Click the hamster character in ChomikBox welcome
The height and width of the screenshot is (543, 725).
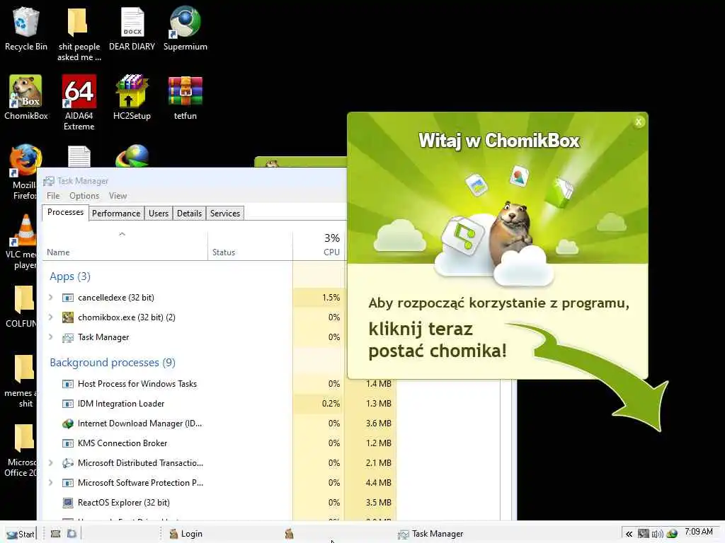[x=511, y=233]
